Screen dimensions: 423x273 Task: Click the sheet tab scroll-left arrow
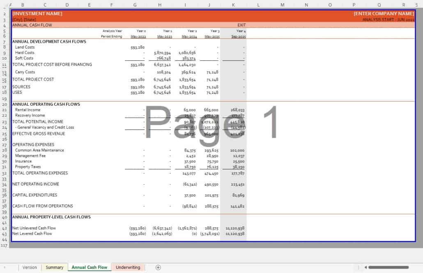5,267
